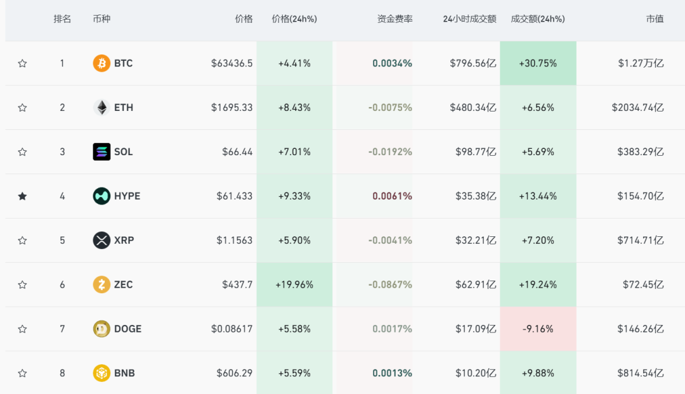Sort by 市值 column header
This screenshot has width=685, height=394.
[x=655, y=19]
